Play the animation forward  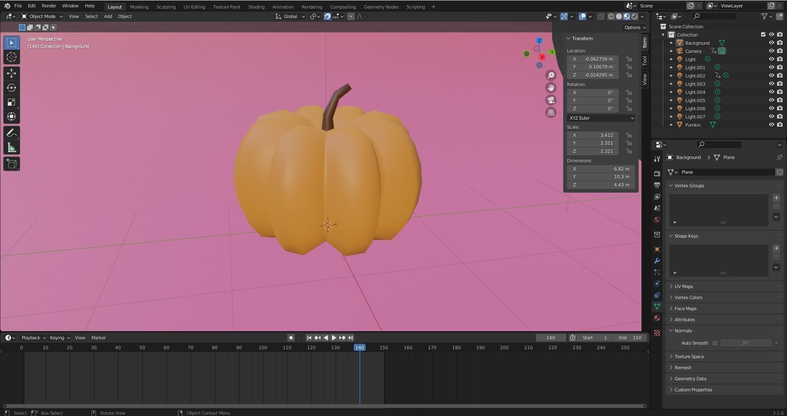tap(334, 338)
